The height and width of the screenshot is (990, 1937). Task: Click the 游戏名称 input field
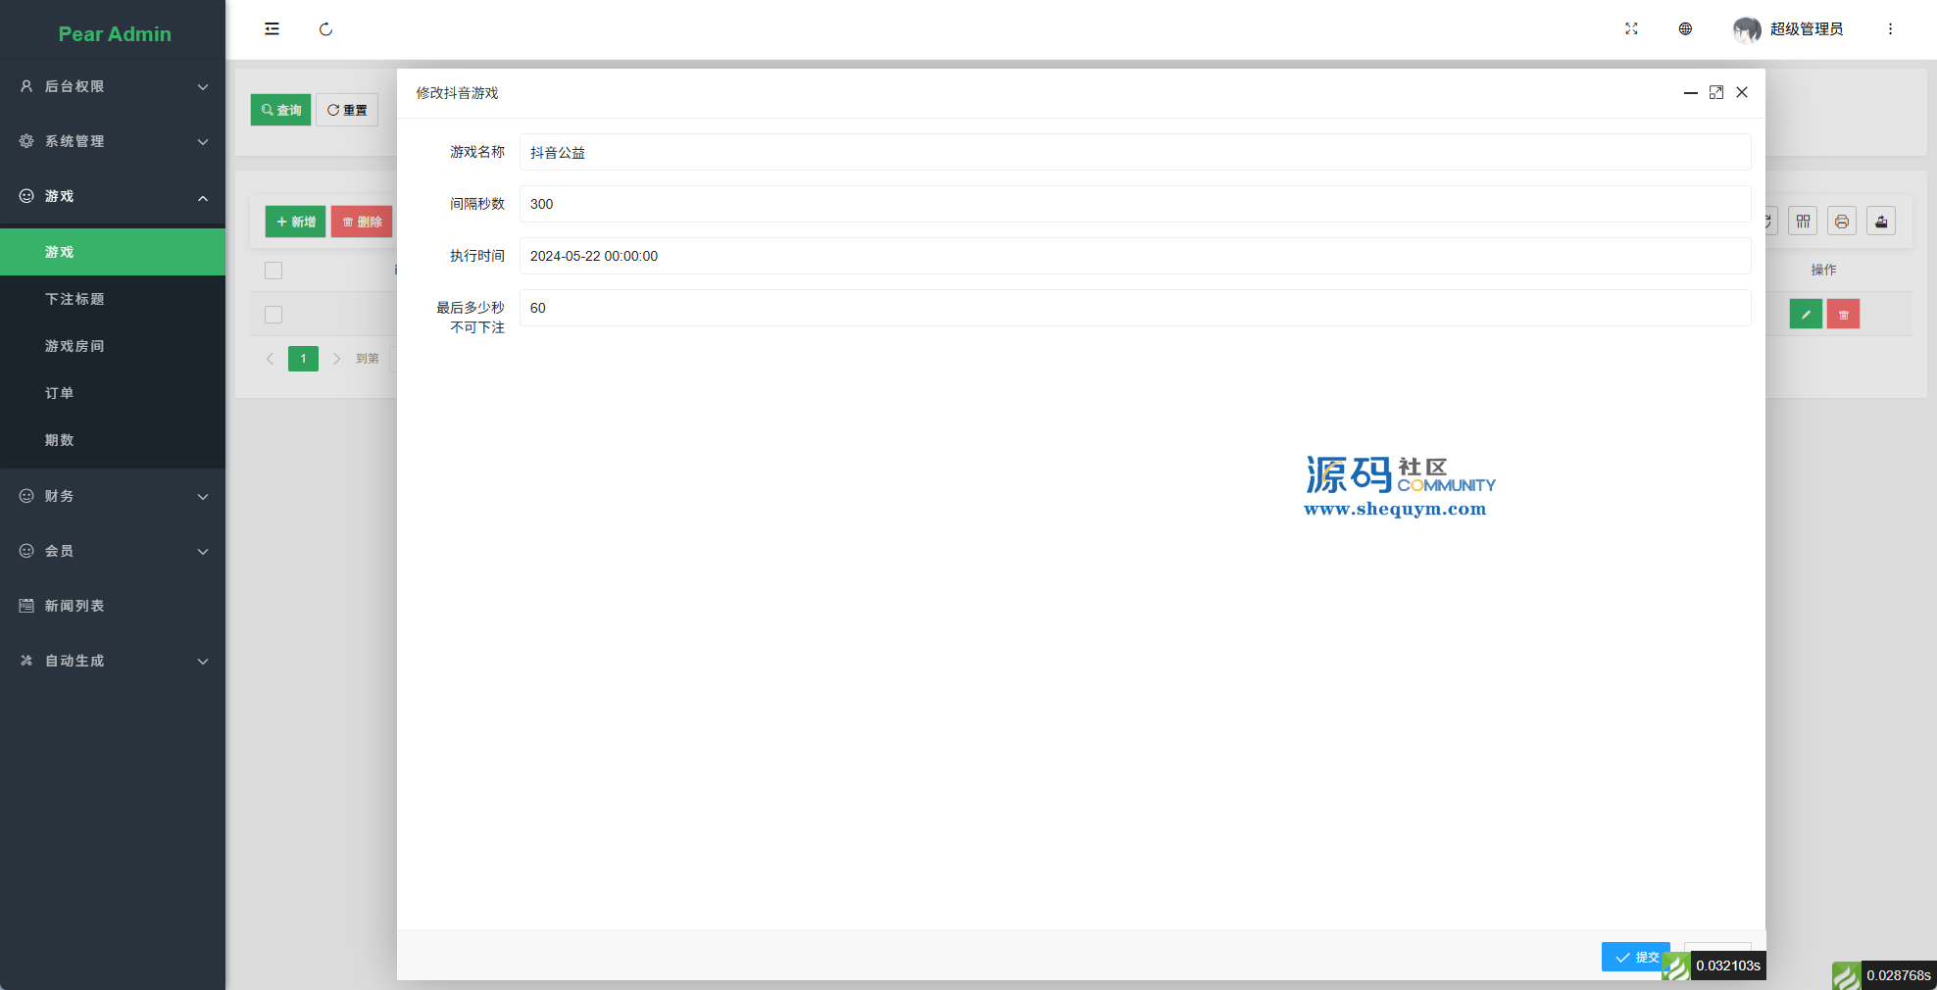(x=1134, y=153)
